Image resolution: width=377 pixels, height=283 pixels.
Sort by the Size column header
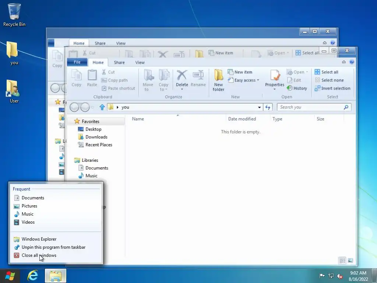(x=320, y=119)
